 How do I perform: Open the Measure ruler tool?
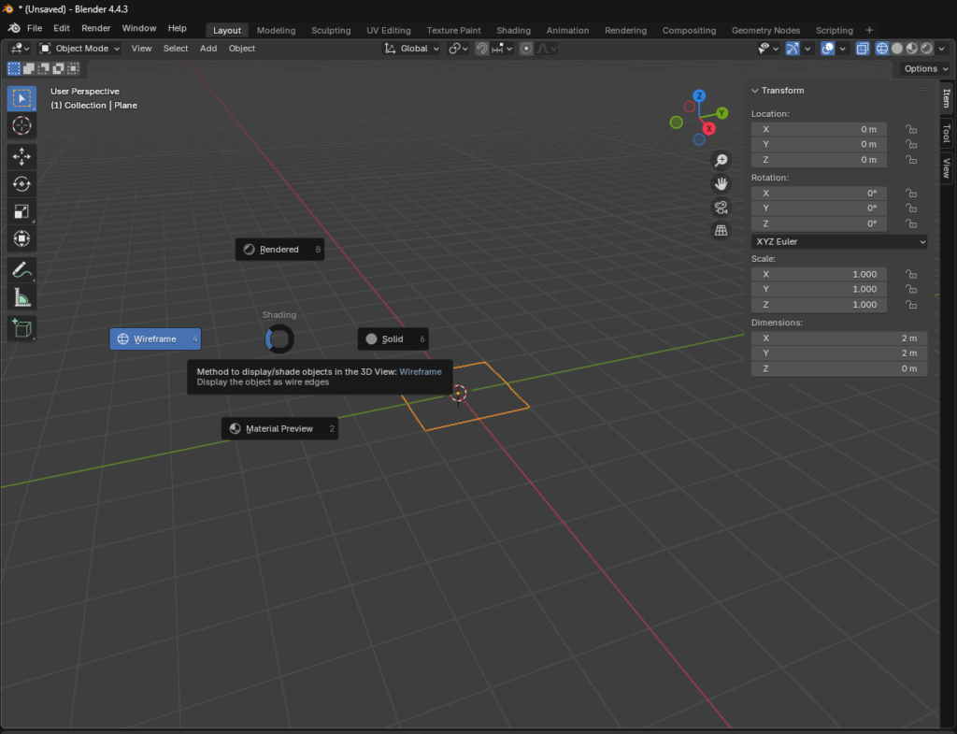[x=21, y=297]
